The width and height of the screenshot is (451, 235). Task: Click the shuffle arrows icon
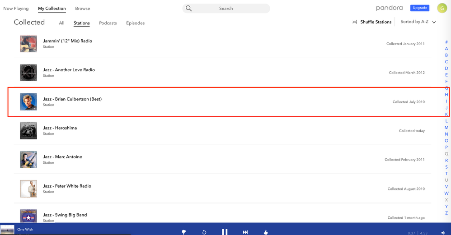355,22
